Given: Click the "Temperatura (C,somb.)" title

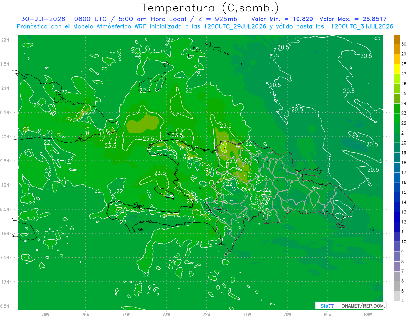Looking at the screenshot, I should 210,8.
